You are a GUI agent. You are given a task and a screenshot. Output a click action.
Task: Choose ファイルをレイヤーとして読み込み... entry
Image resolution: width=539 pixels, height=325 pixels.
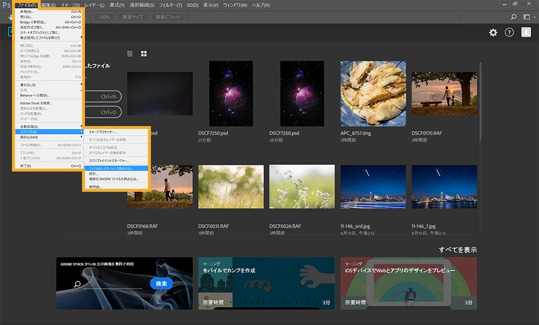pyautogui.click(x=116, y=168)
